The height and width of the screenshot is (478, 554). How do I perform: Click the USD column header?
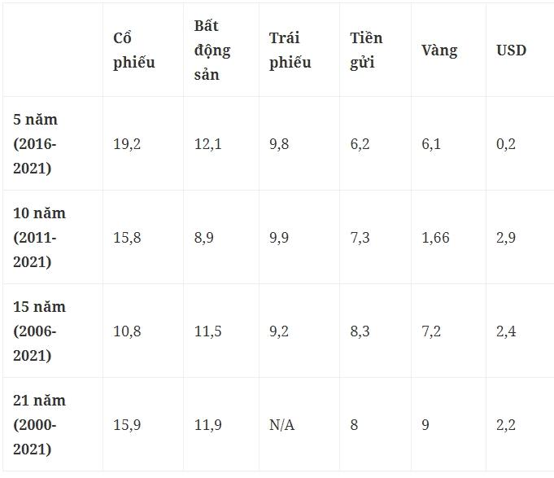(x=511, y=50)
